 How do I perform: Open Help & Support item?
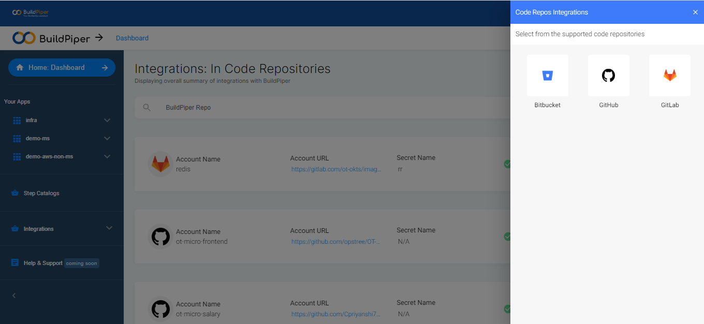tap(43, 263)
